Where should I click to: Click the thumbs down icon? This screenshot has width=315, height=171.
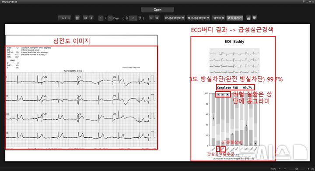click(x=255, y=18)
